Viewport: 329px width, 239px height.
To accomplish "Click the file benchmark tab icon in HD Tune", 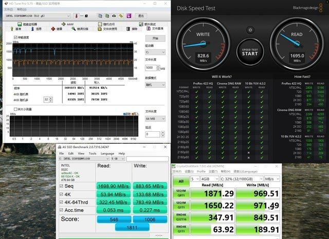I will click(x=149, y=28).
